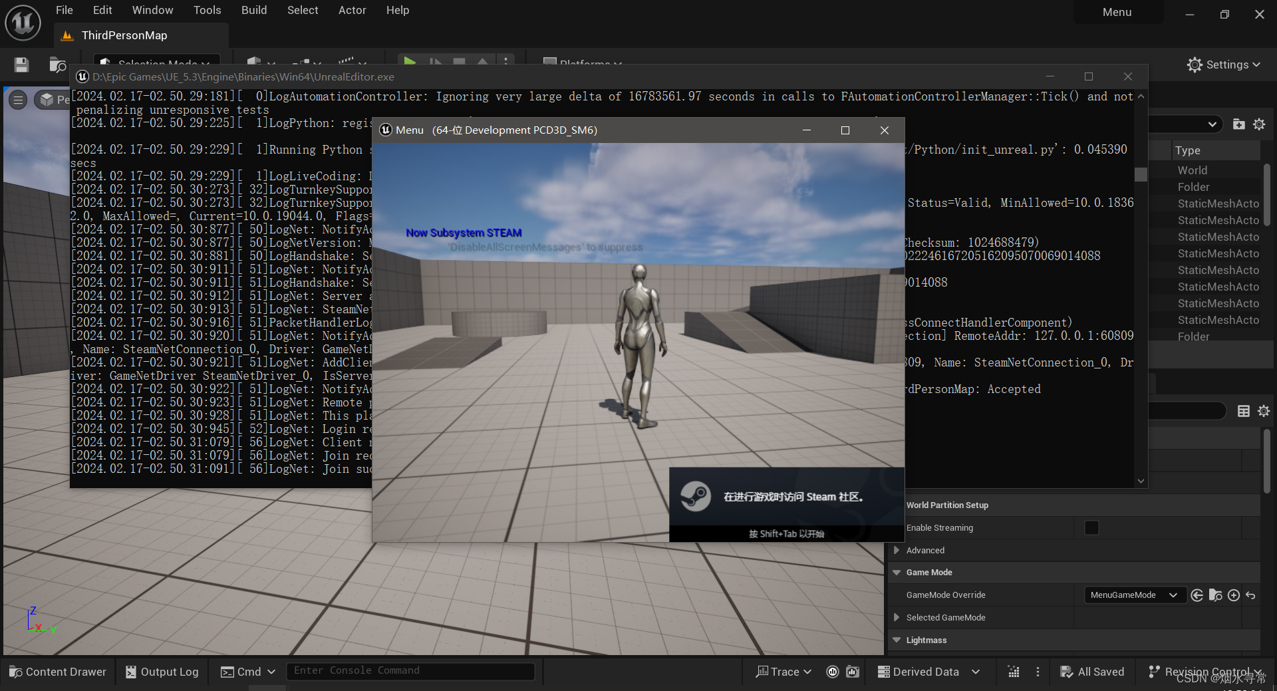The height and width of the screenshot is (691, 1277).
Task: Collapse the Lightmass section
Action: [897, 640]
